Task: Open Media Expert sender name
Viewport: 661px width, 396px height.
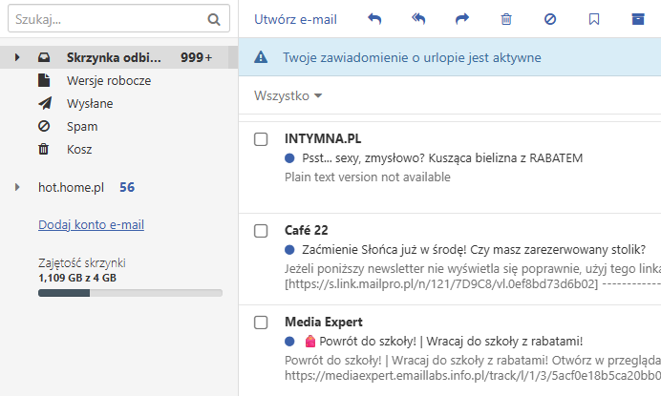Action: coord(324,322)
